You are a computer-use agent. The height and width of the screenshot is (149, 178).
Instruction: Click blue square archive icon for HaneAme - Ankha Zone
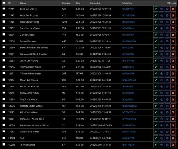(x=167, y=119)
